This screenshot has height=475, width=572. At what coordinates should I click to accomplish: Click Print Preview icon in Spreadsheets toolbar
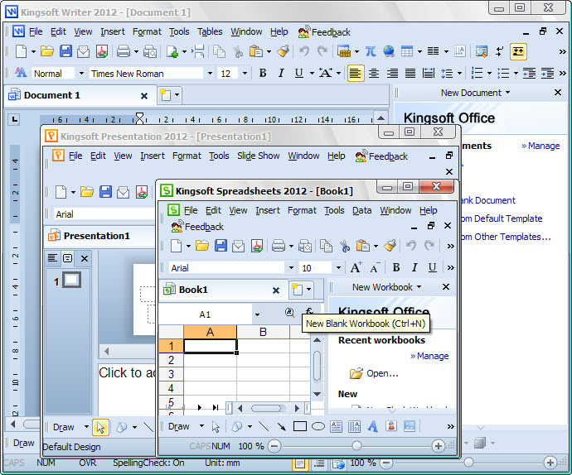coord(304,247)
